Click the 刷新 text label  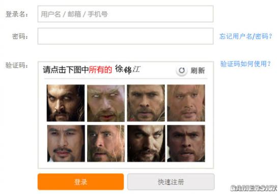[198, 71]
